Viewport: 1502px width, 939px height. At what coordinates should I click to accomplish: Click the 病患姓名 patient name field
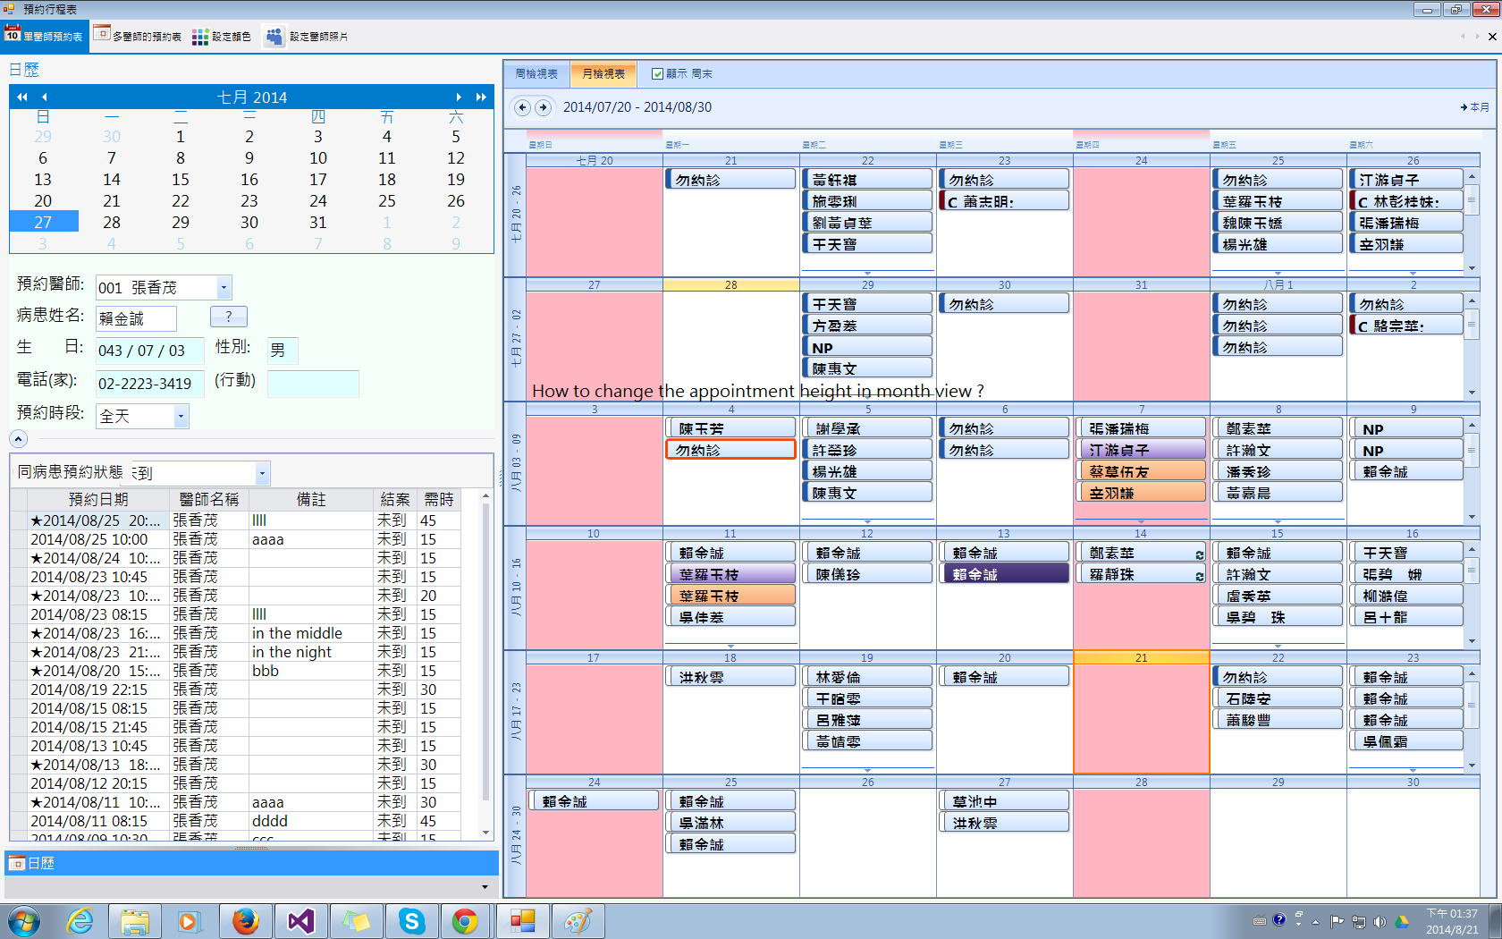tap(136, 318)
